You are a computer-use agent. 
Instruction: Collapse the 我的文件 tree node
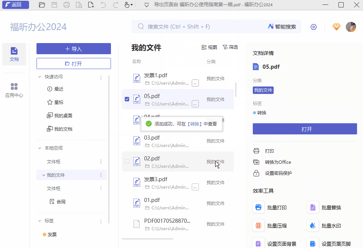[x=44, y=175]
